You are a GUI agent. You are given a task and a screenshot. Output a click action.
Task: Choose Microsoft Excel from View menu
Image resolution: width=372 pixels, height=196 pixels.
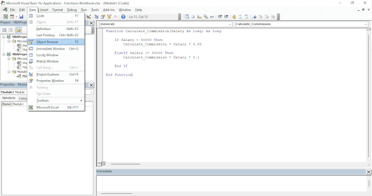click(x=56, y=108)
